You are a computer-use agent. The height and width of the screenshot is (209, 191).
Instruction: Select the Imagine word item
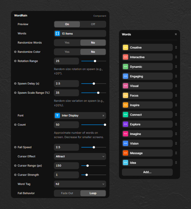point(147,134)
